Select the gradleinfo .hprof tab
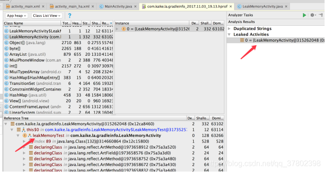The width and height of the screenshot is (325, 172). [x=187, y=7]
